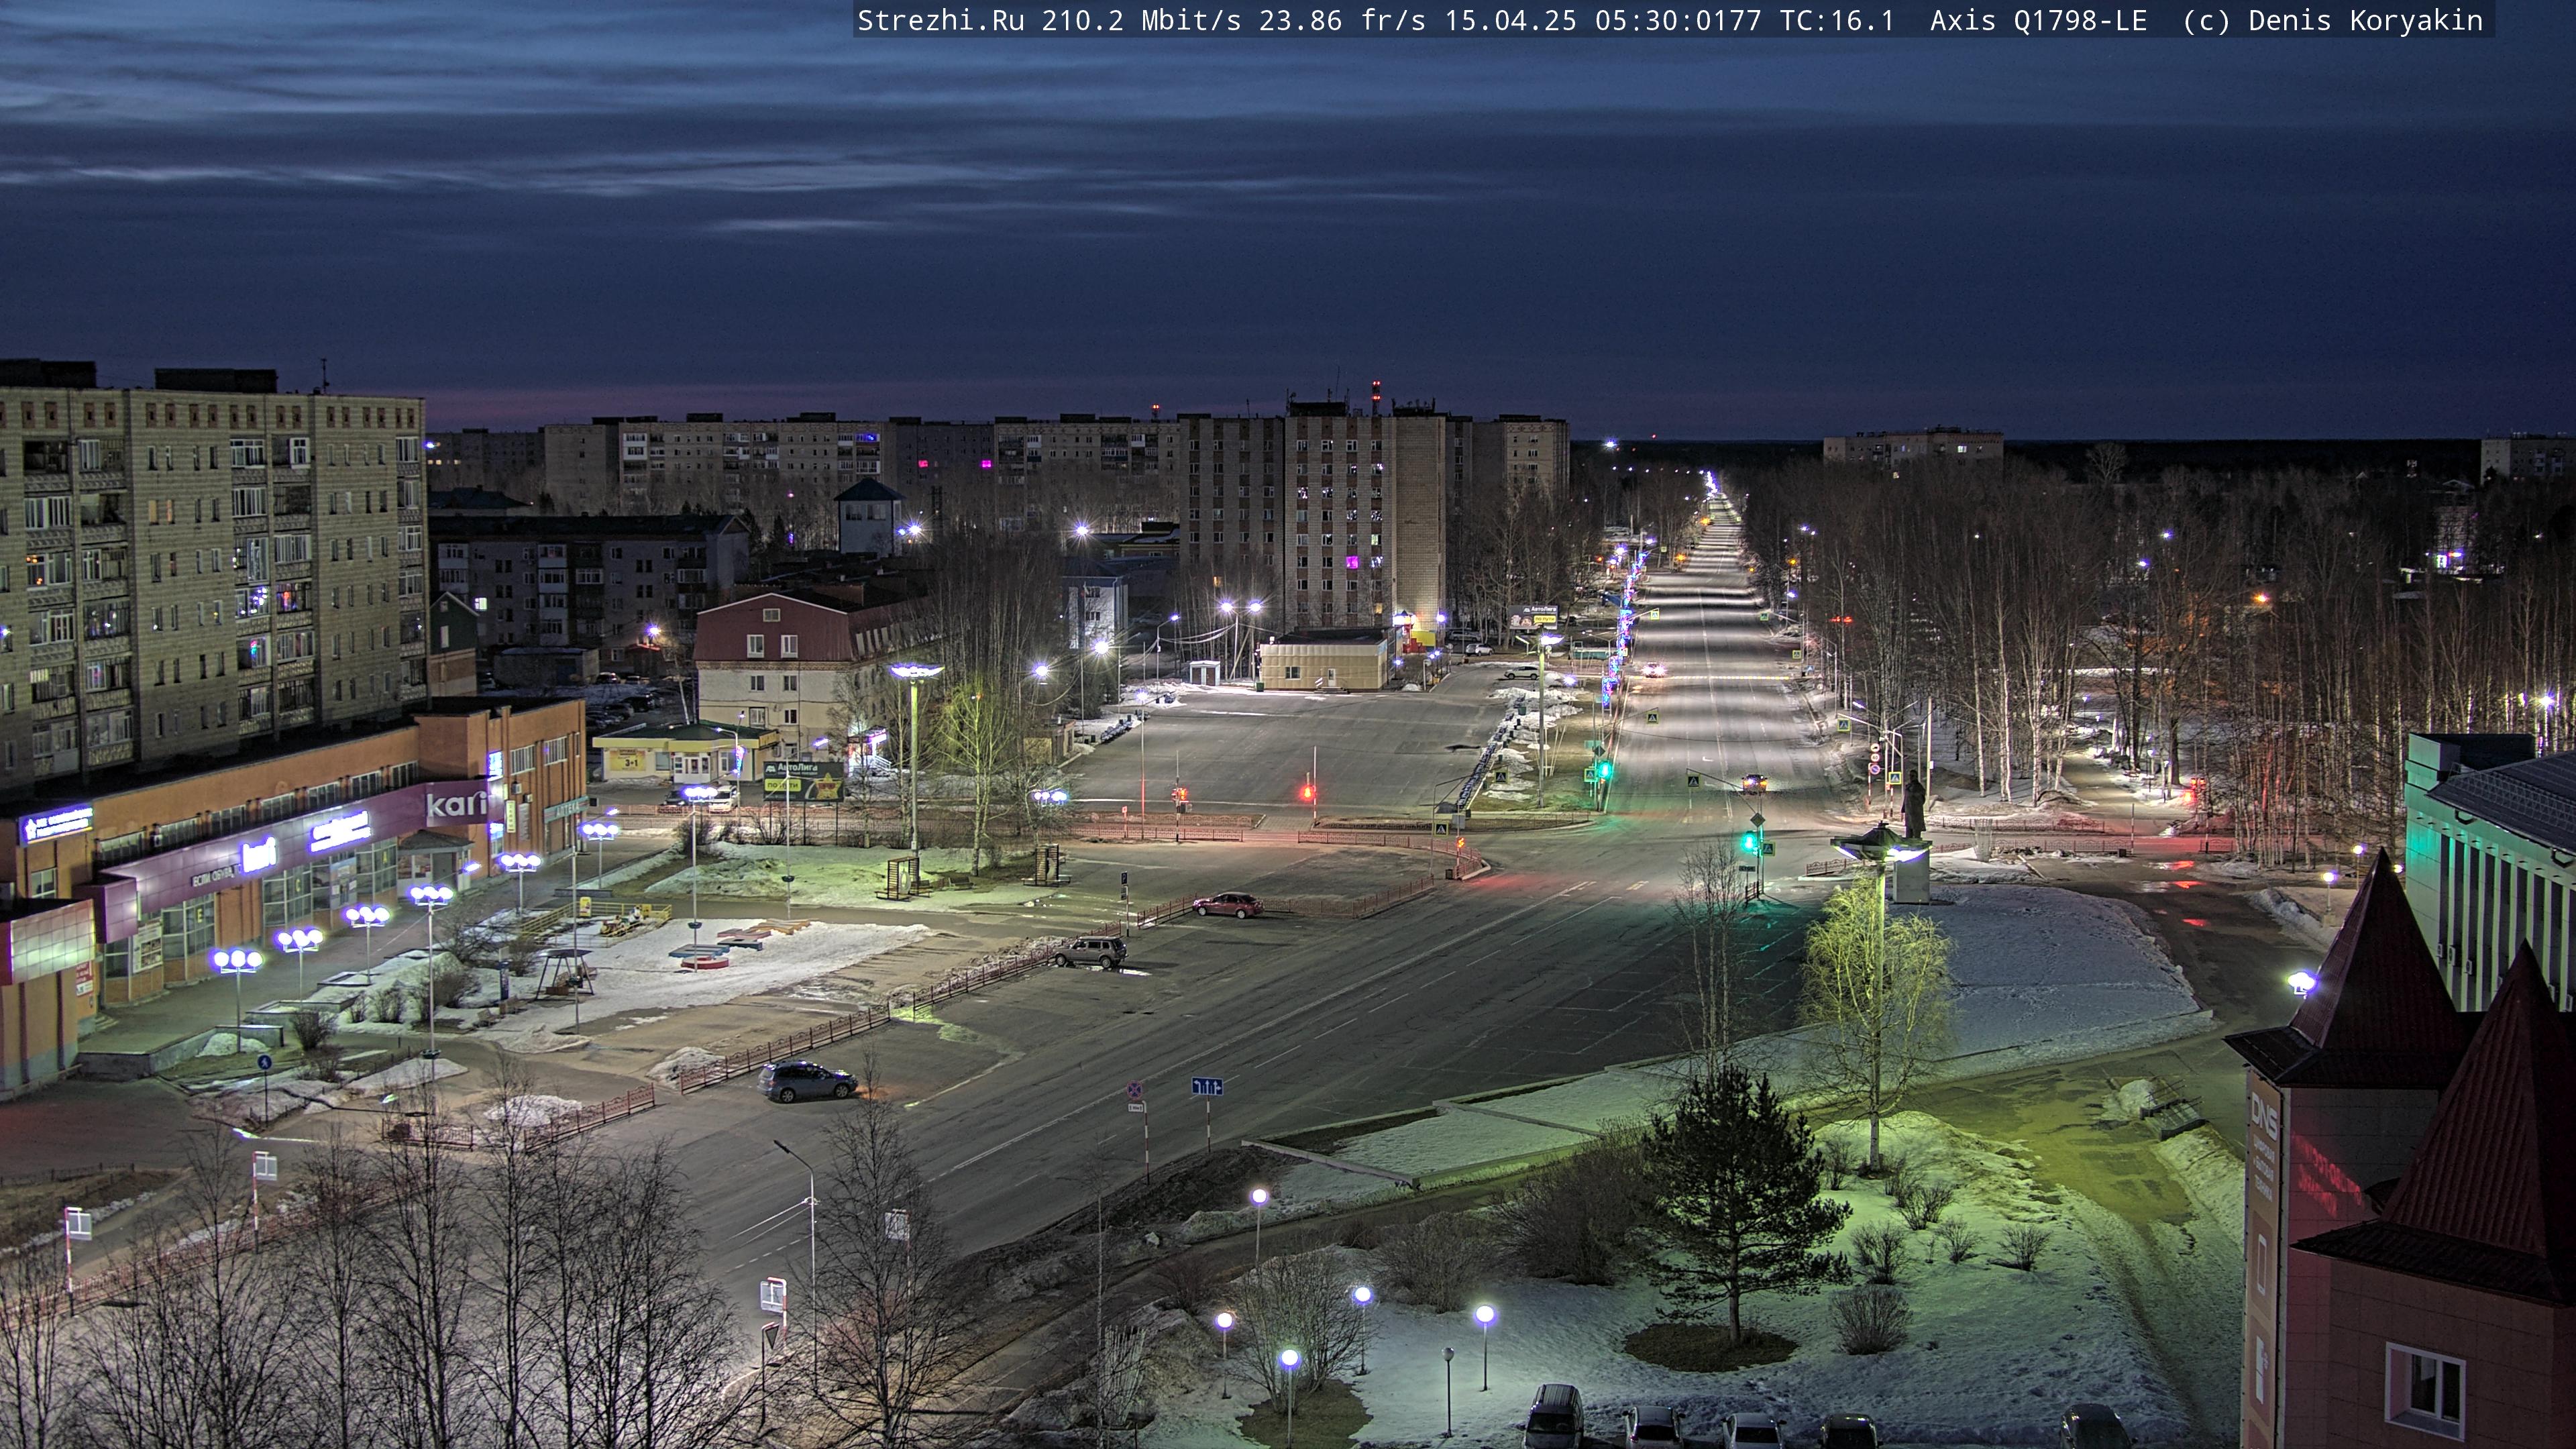
Task: Click the Strezhi.Ru overlay text
Action: (x=940, y=21)
